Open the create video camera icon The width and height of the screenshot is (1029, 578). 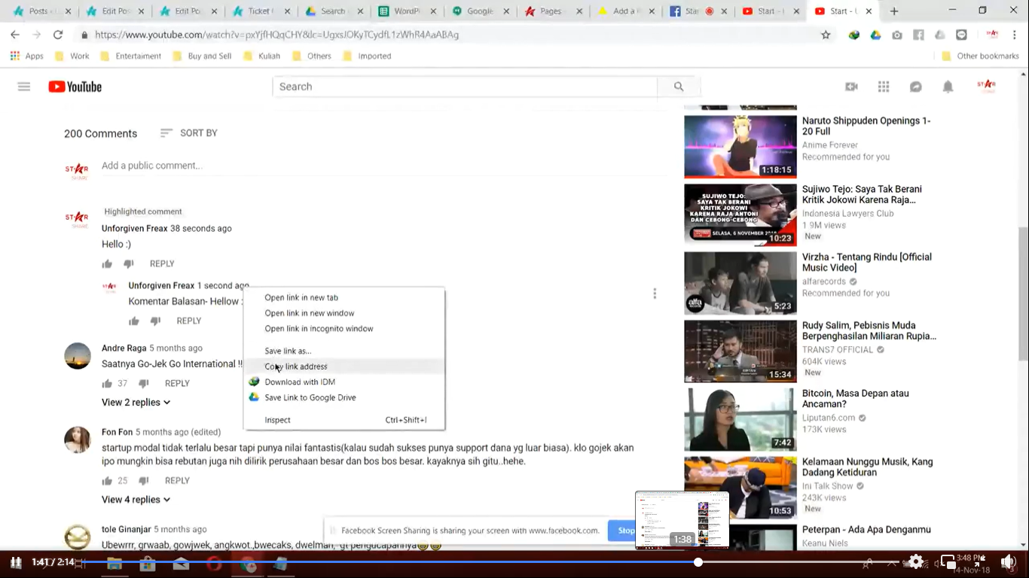point(851,87)
